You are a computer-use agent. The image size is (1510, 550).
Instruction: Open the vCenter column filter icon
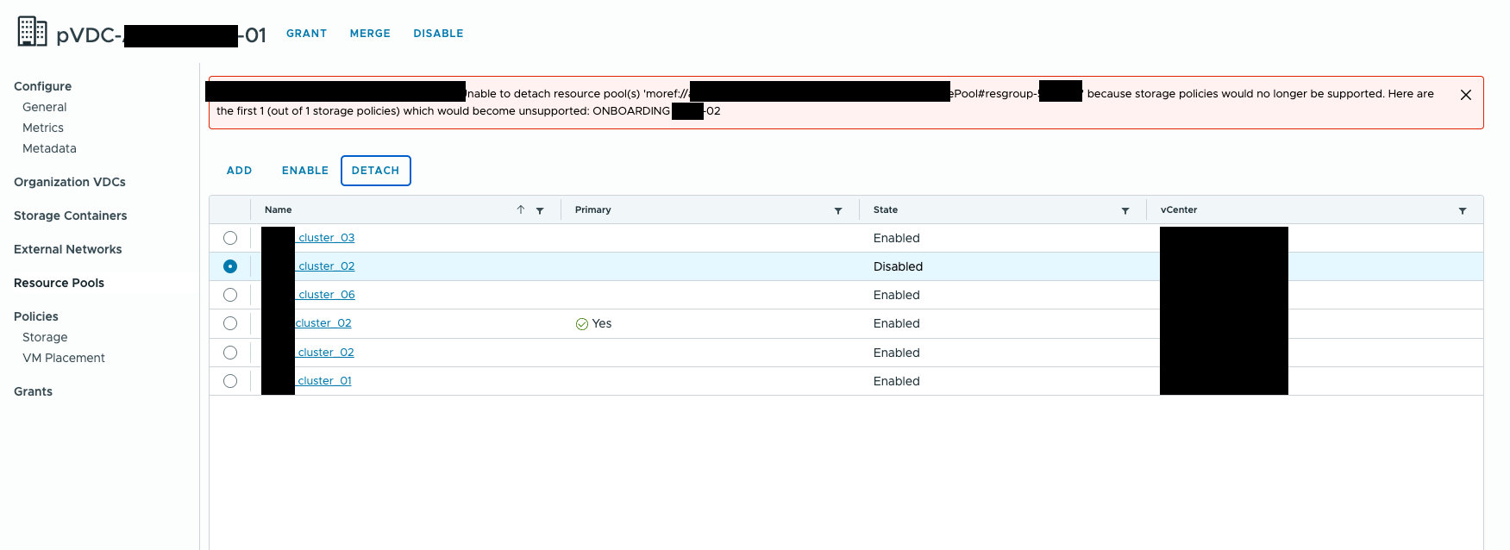tap(1463, 210)
